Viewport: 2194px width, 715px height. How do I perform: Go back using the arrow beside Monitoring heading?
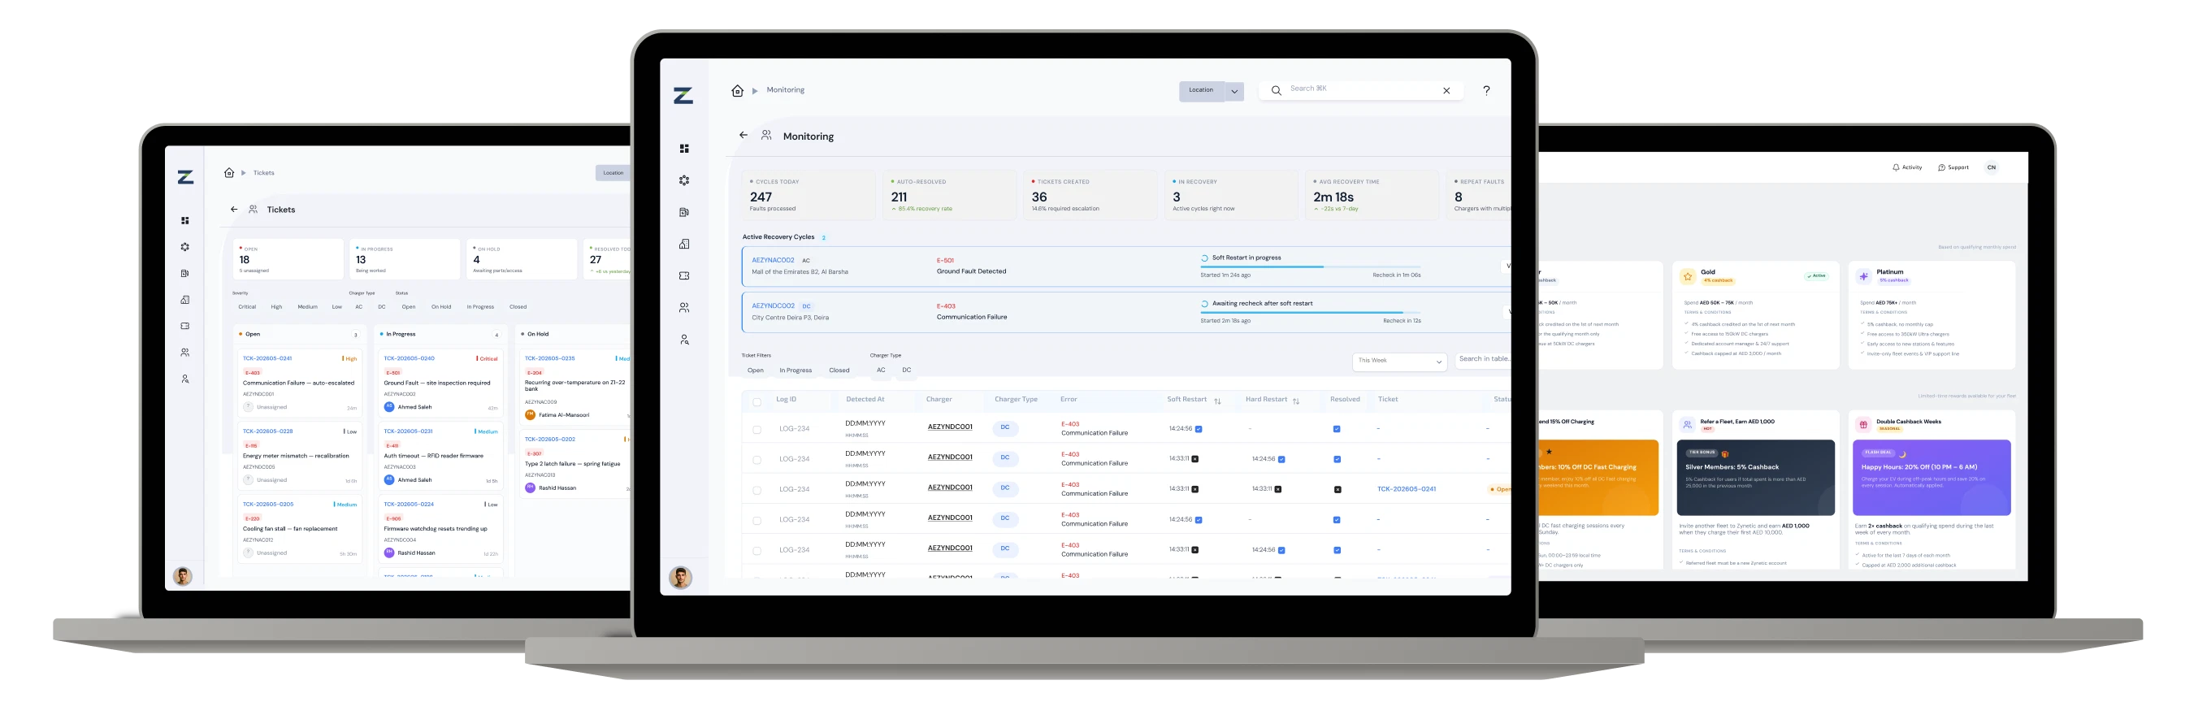click(x=744, y=136)
